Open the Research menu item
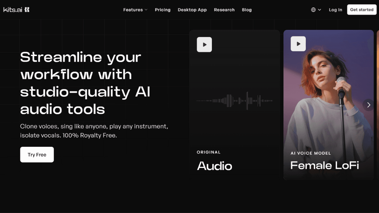This screenshot has height=213, width=379. [224, 10]
